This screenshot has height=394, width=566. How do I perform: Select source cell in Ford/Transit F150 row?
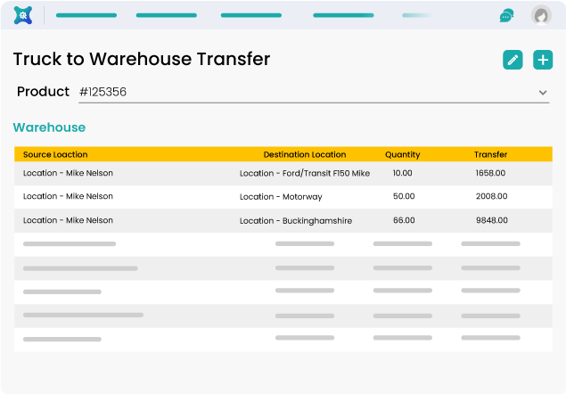coord(68,173)
